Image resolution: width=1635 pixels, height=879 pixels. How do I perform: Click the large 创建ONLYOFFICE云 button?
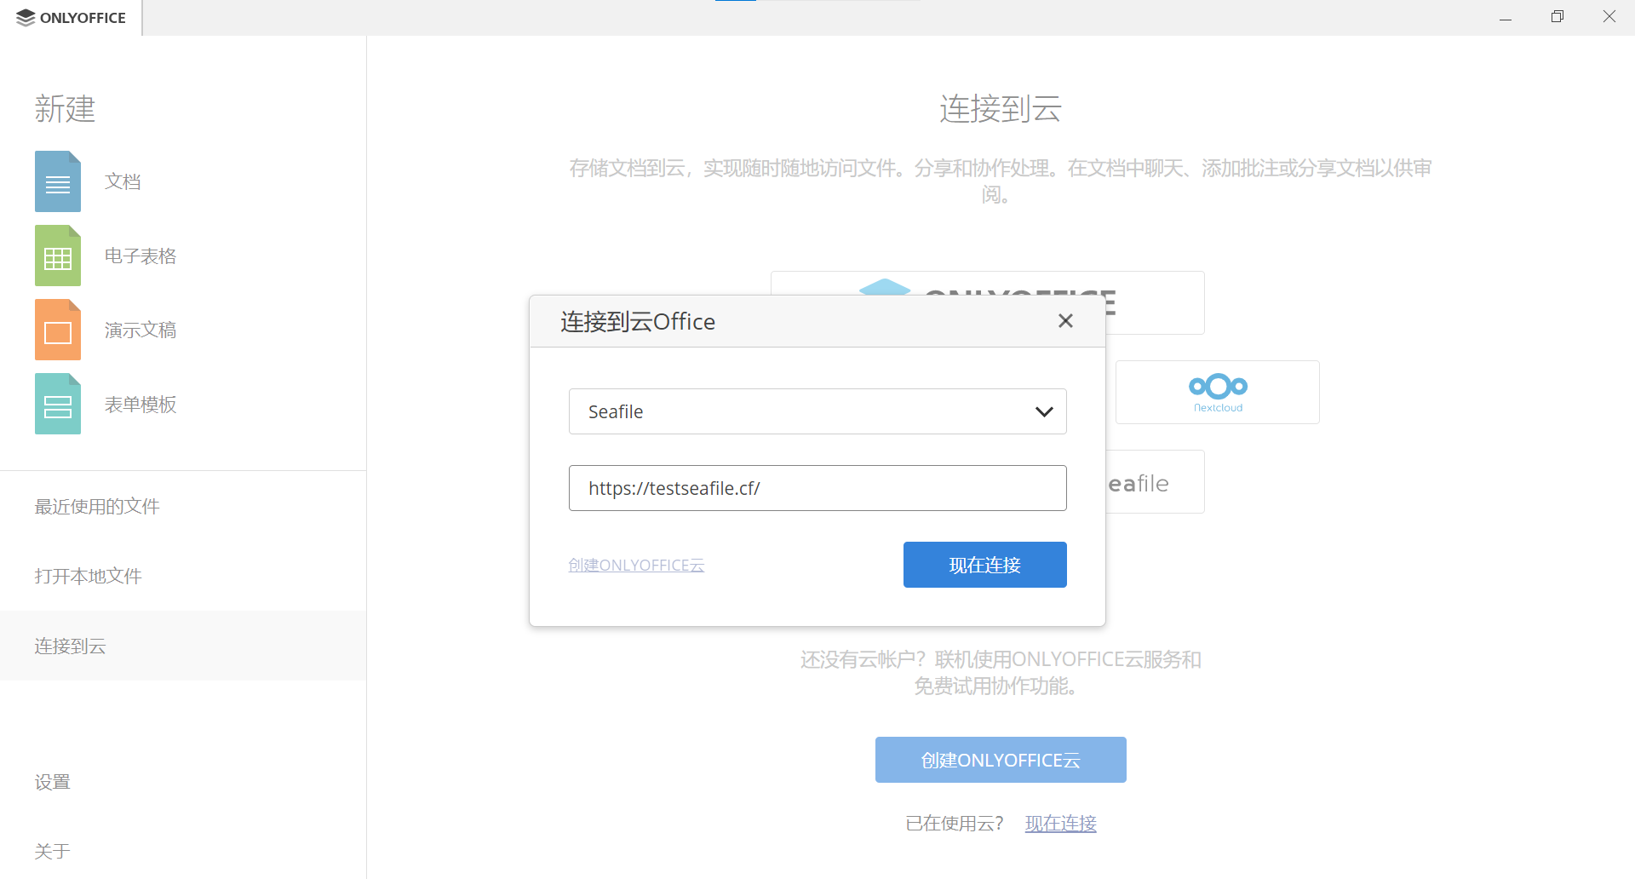(x=1001, y=760)
